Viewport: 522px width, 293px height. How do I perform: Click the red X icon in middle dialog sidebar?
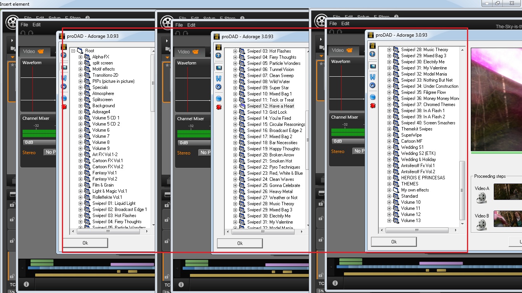point(219,107)
